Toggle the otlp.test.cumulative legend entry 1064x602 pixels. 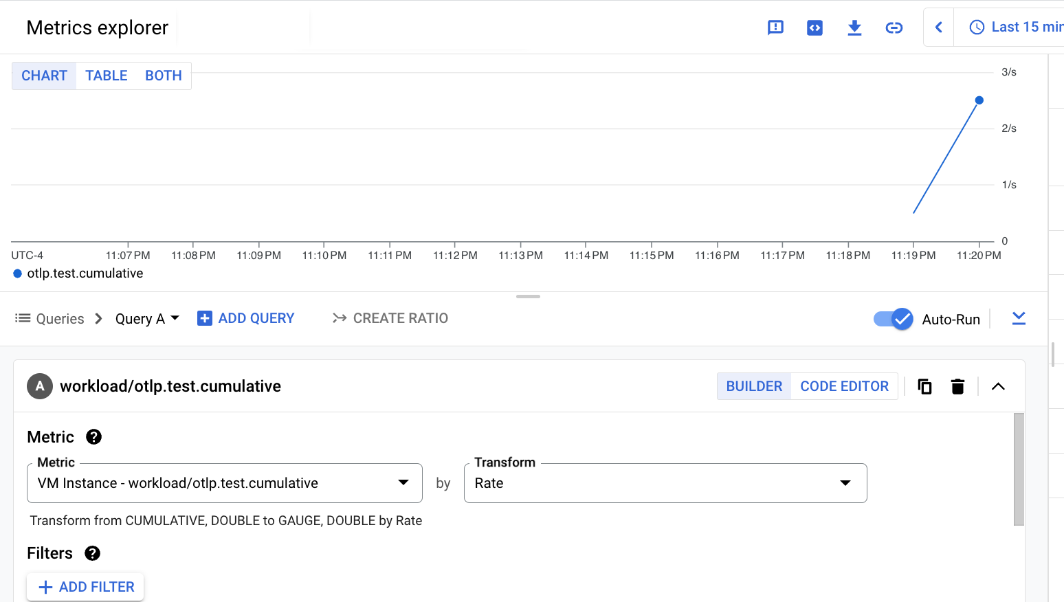[78, 273]
